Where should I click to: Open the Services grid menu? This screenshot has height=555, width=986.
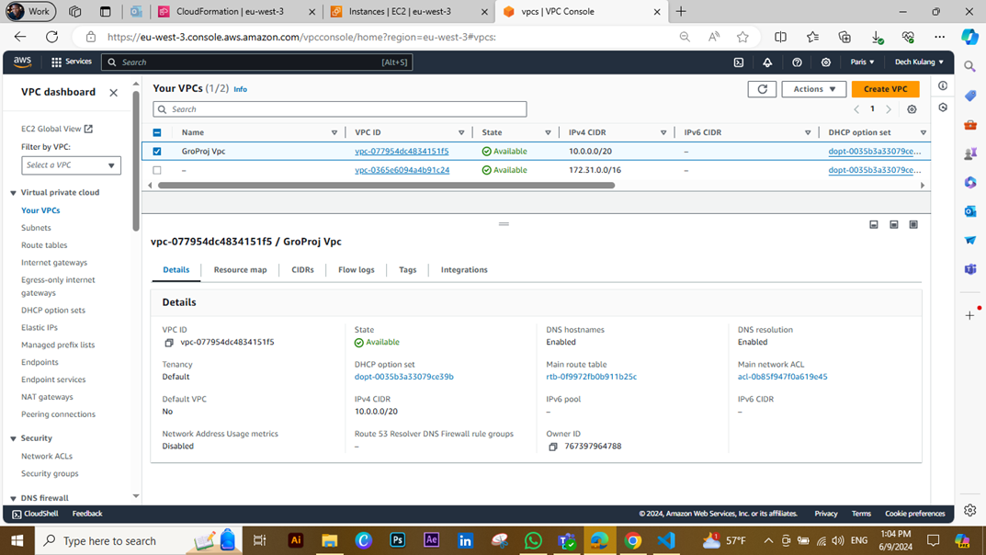71,62
